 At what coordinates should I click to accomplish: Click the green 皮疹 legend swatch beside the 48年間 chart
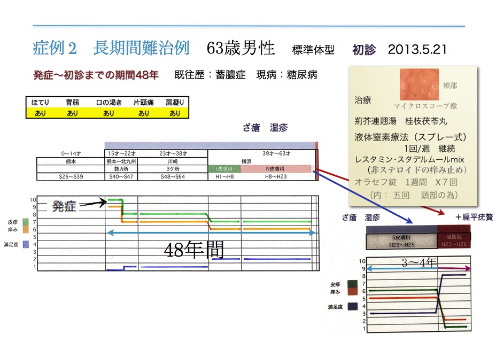coord(26,222)
